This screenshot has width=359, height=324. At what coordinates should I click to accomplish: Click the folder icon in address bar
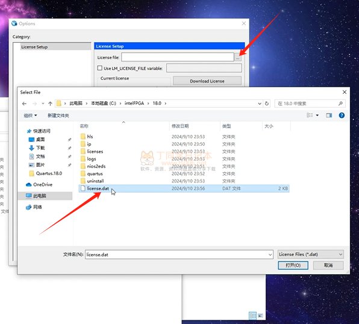(x=59, y=104)
